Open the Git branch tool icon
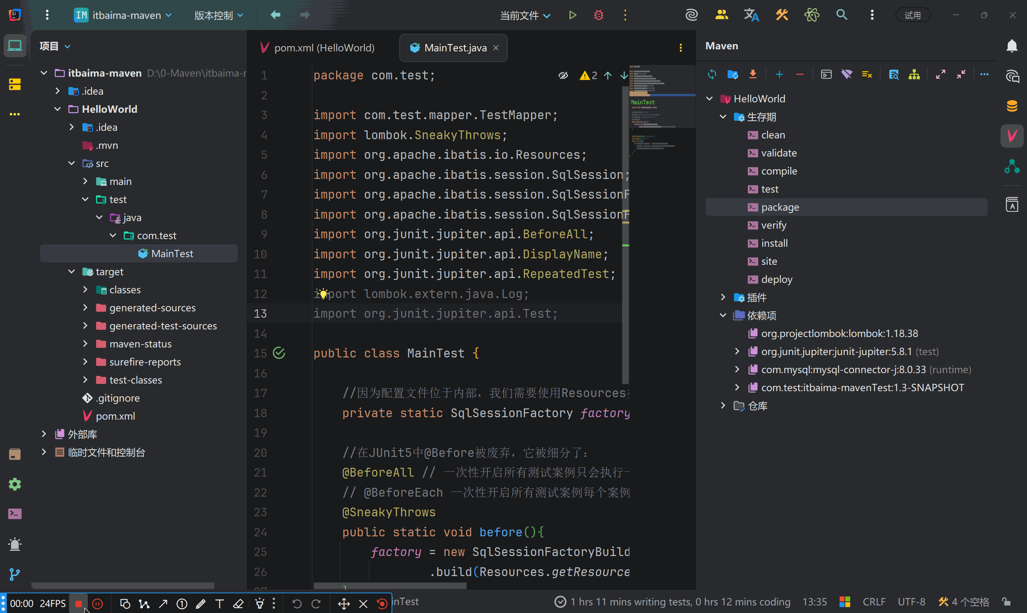1027x613 pixels. pos(15,574)
